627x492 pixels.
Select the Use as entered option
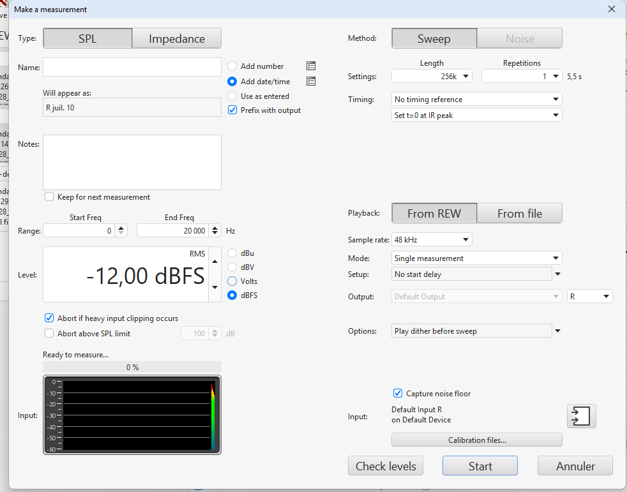coord(232,96)
